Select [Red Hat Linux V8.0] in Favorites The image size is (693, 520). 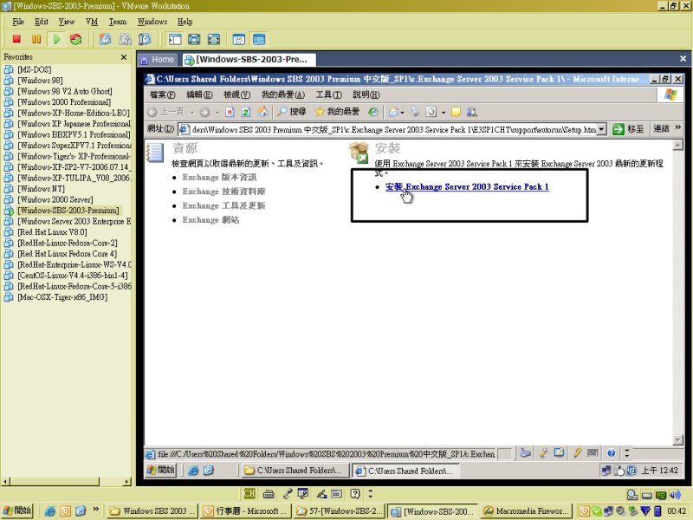click(x=52, y=232)
